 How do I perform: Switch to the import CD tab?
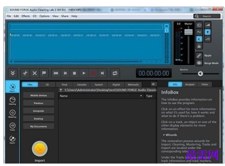[x=47, y=85]
